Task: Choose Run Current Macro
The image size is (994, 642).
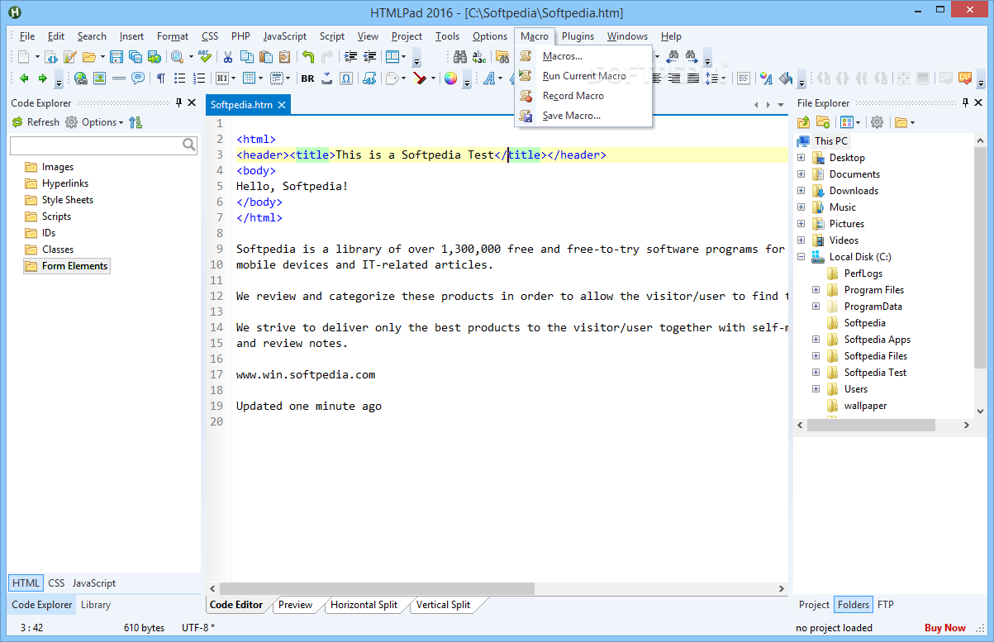Action: tap(583, 76)
